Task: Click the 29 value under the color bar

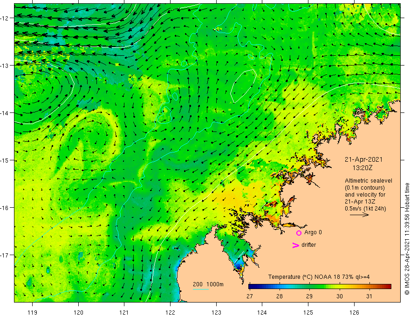Action: click(309, 296)
